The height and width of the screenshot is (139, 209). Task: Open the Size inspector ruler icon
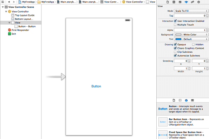192,2
